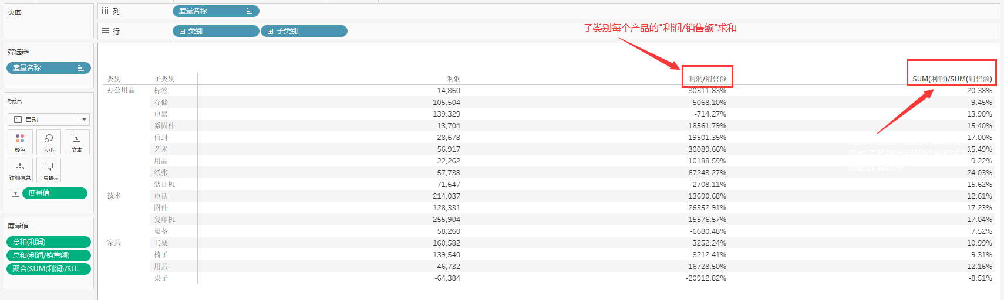
Task: Select the 复印机 sub-category row
Action: (164, 220)
